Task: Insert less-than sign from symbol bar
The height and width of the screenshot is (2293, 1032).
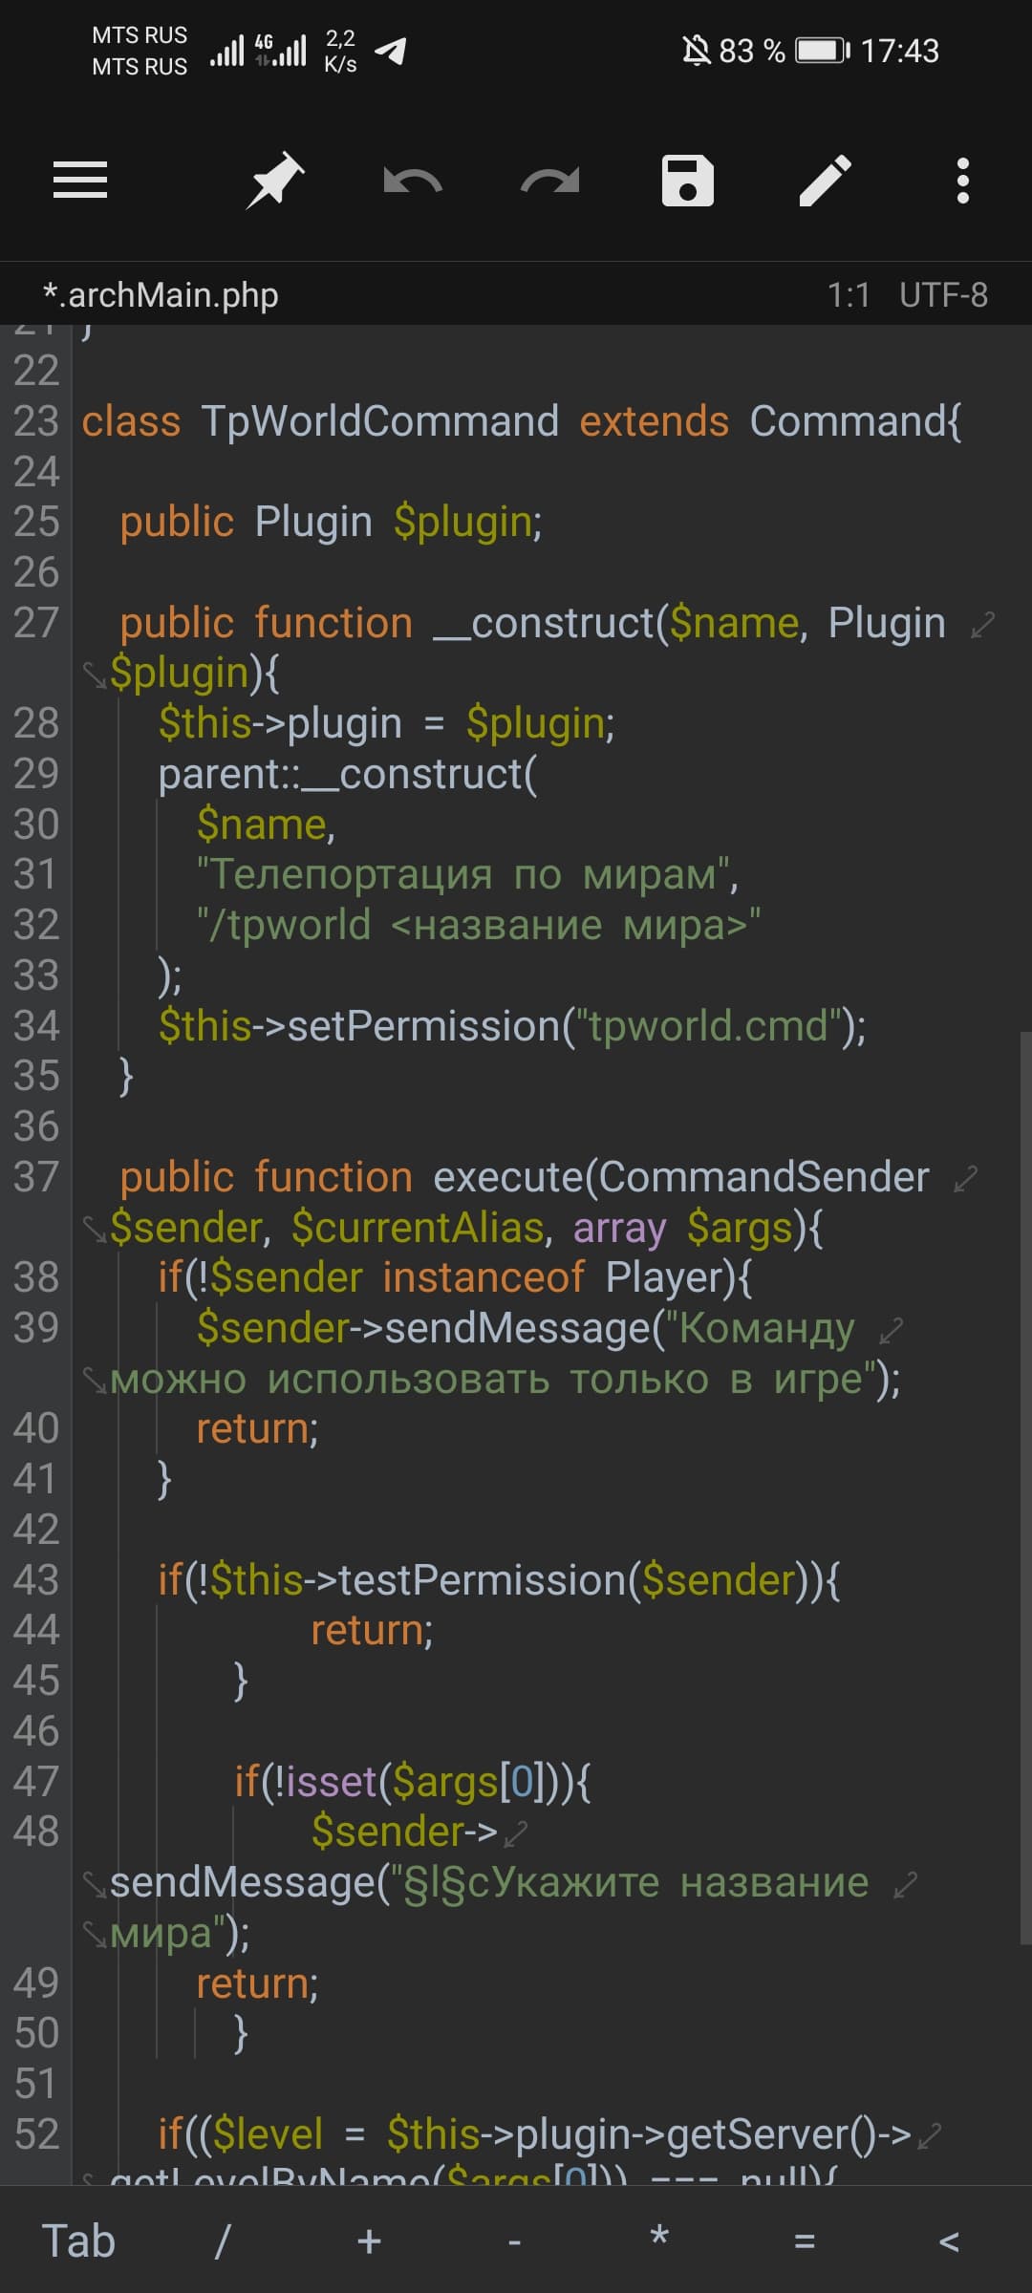Action: click(949, 2240)
